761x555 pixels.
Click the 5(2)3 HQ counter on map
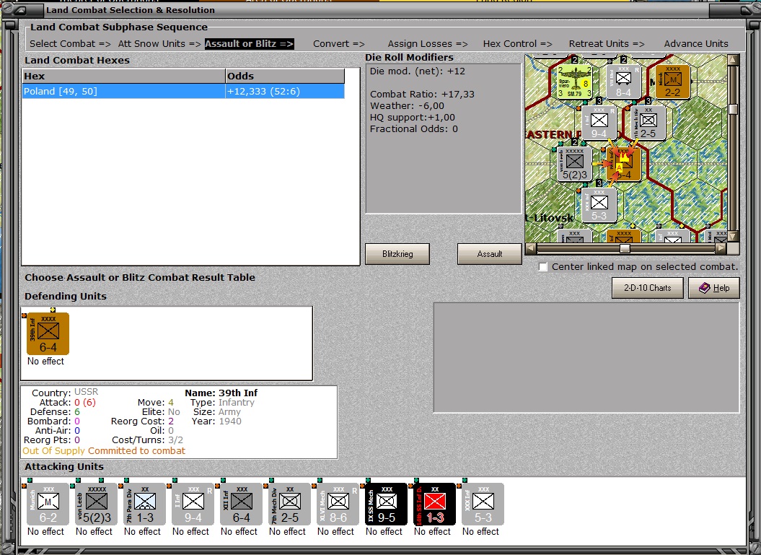pyautogui.click(x=575, y=164)
